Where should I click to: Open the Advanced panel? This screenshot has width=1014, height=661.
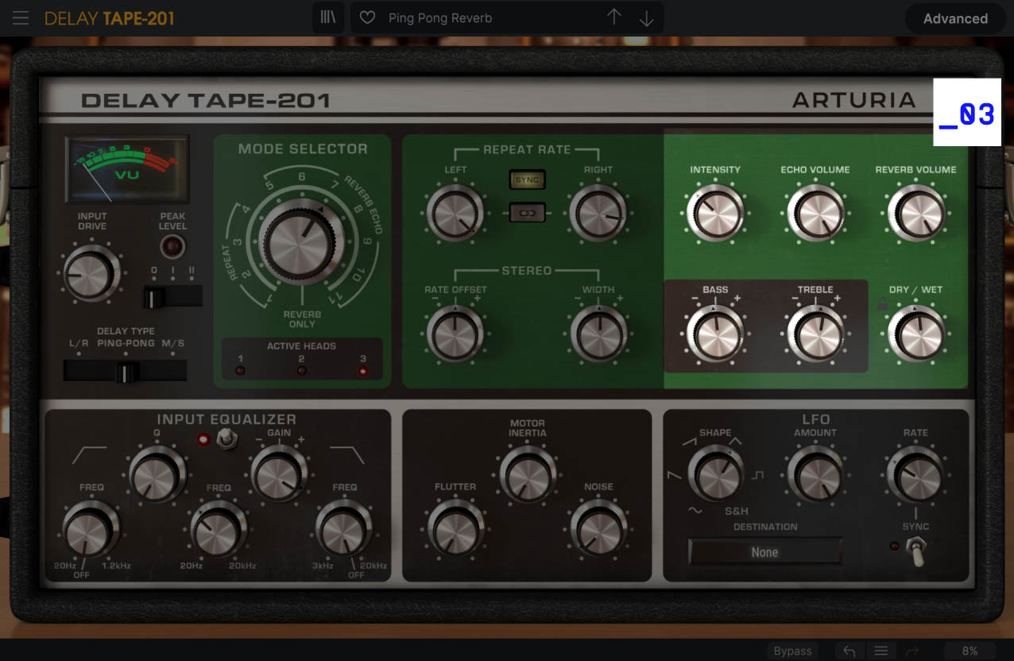[x=955, y=18]
